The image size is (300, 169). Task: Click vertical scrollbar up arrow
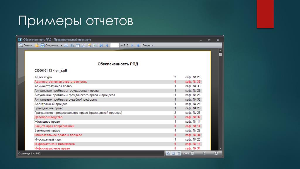pos(220,50)
